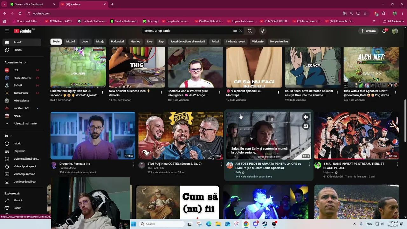Screen dimensions: 407x229
Task: Open Jocuri under Explorează
Action: 22,208
